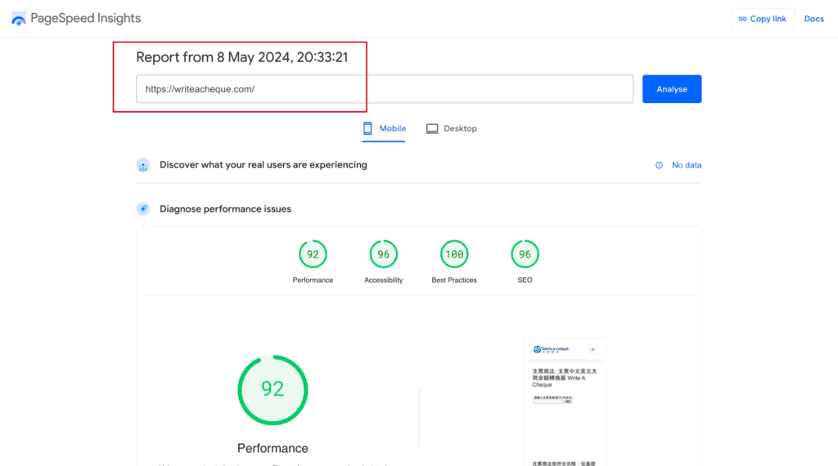
Task: Click the SEO 96 score gauge
Action: 525,254
